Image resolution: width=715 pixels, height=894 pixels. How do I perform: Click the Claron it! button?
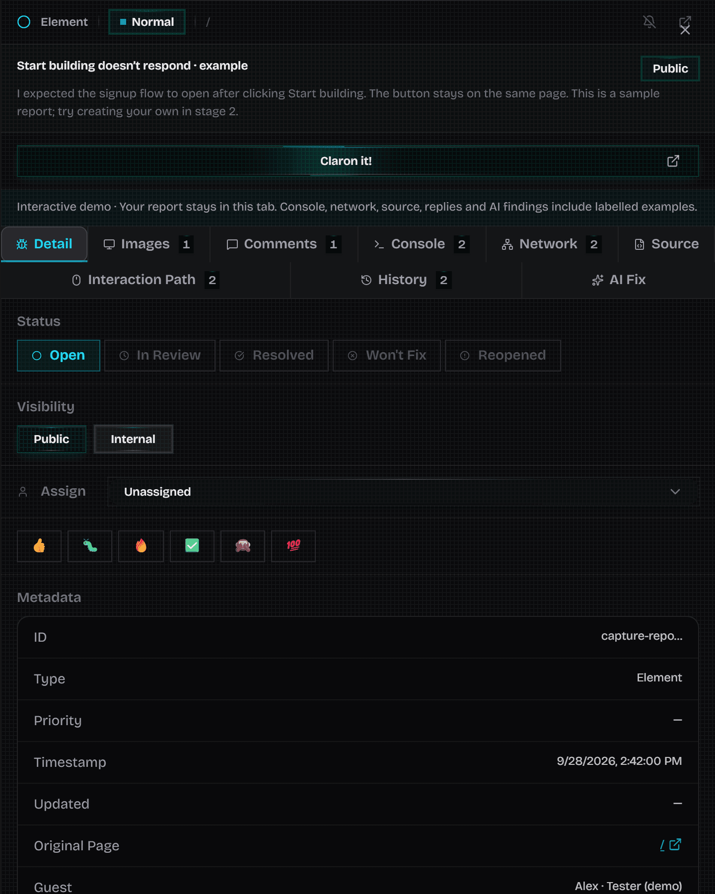(x=358, y=161)
